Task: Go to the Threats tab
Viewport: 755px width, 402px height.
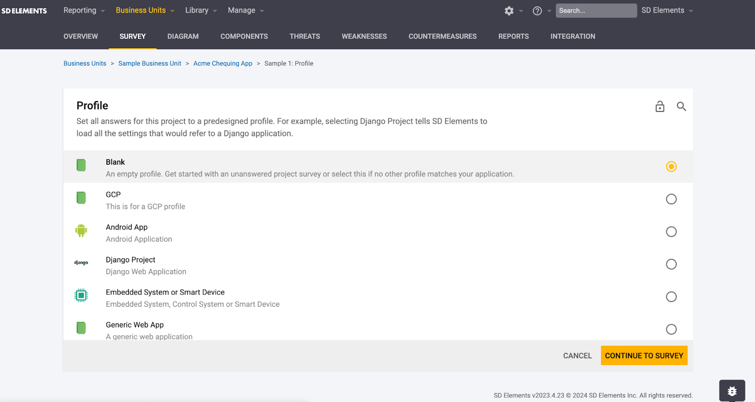Action: click(305, 36)
